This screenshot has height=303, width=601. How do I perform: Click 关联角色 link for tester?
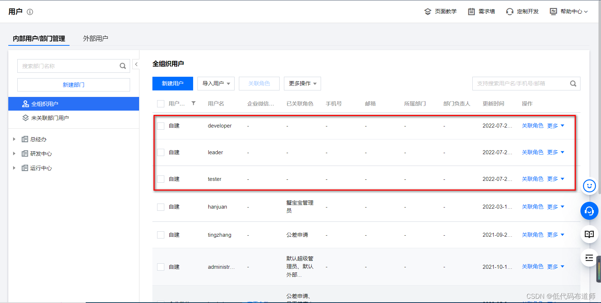point(533,179)
